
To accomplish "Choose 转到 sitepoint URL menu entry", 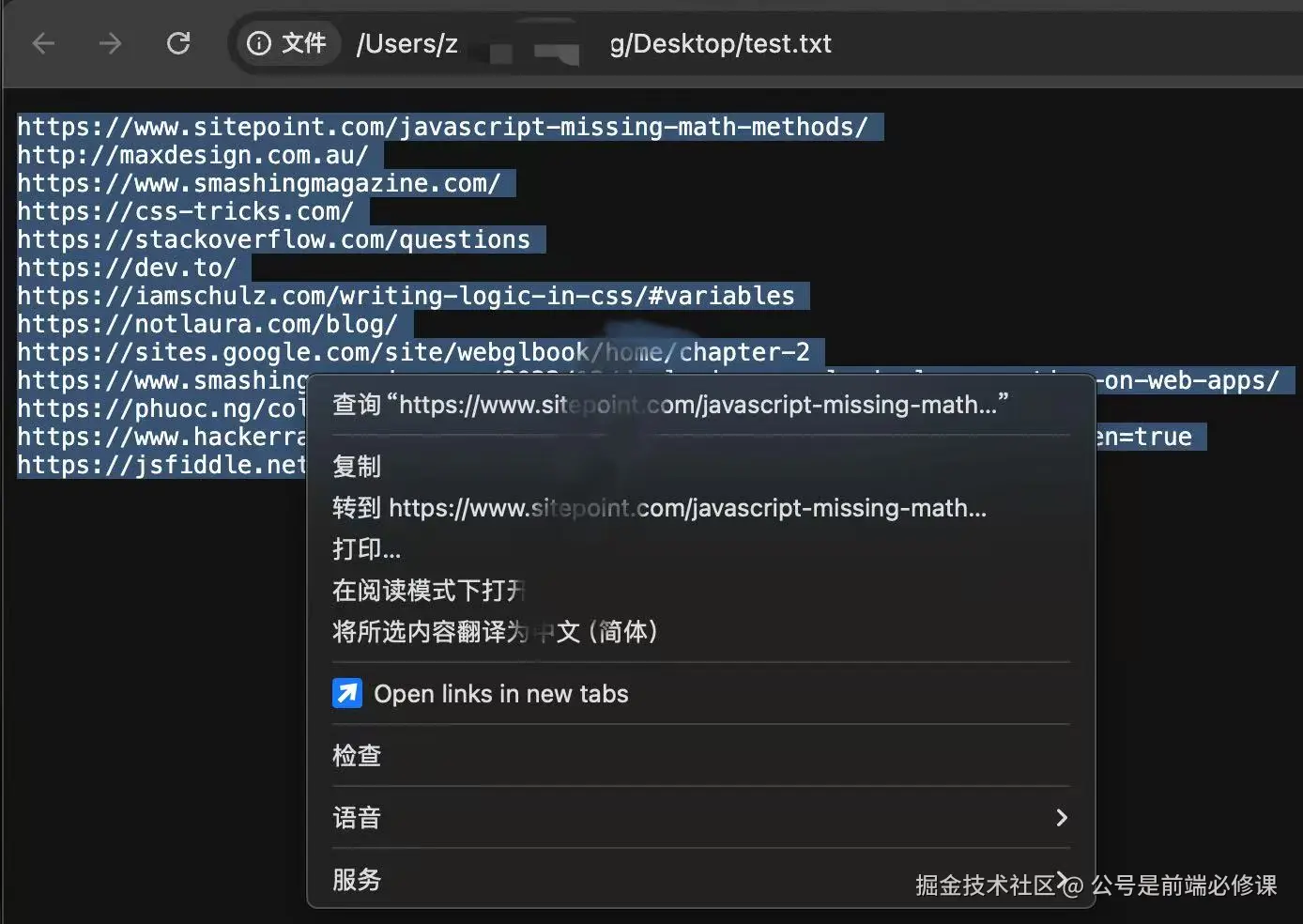I will tap(701, 508).
